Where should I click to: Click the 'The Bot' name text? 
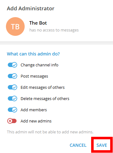[x=38, y=23]
